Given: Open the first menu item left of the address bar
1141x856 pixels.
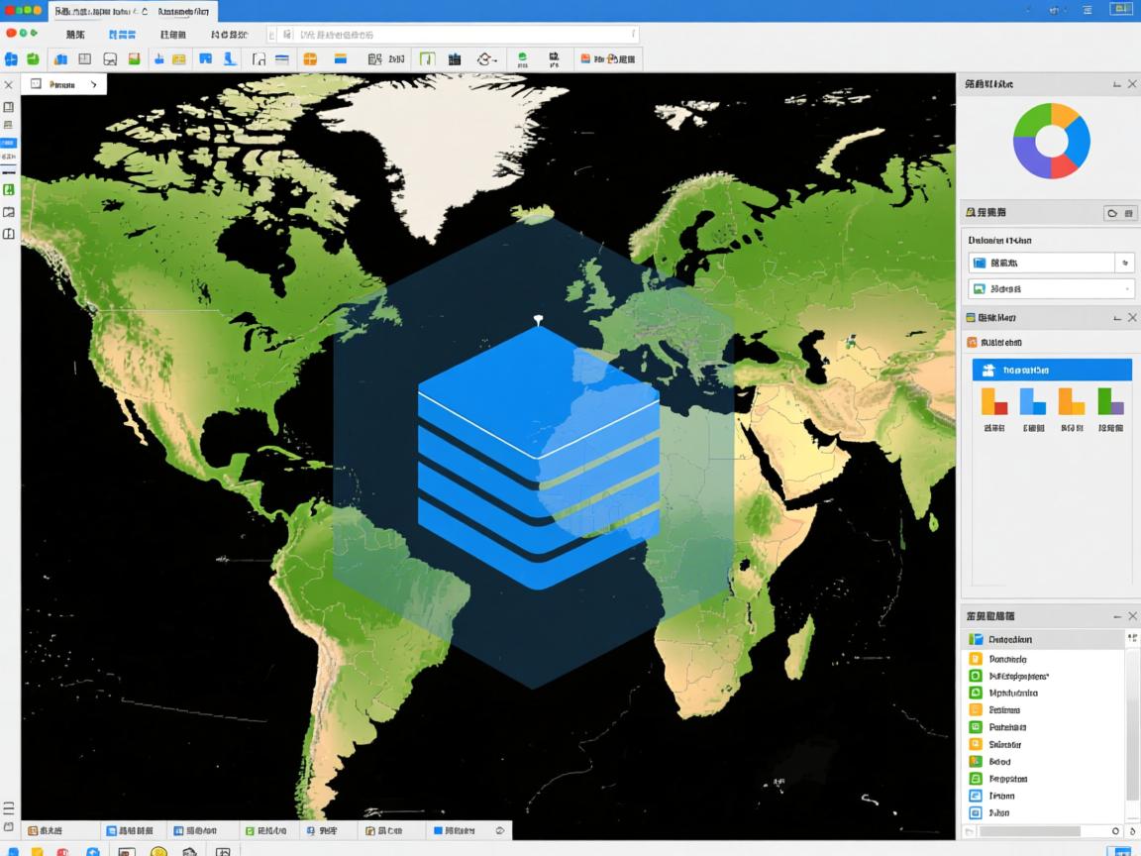Looking at the screenshot, I should 74,33.
